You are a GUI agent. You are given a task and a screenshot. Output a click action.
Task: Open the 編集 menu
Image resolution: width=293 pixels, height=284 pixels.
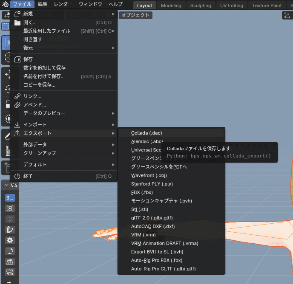point(43,4)
